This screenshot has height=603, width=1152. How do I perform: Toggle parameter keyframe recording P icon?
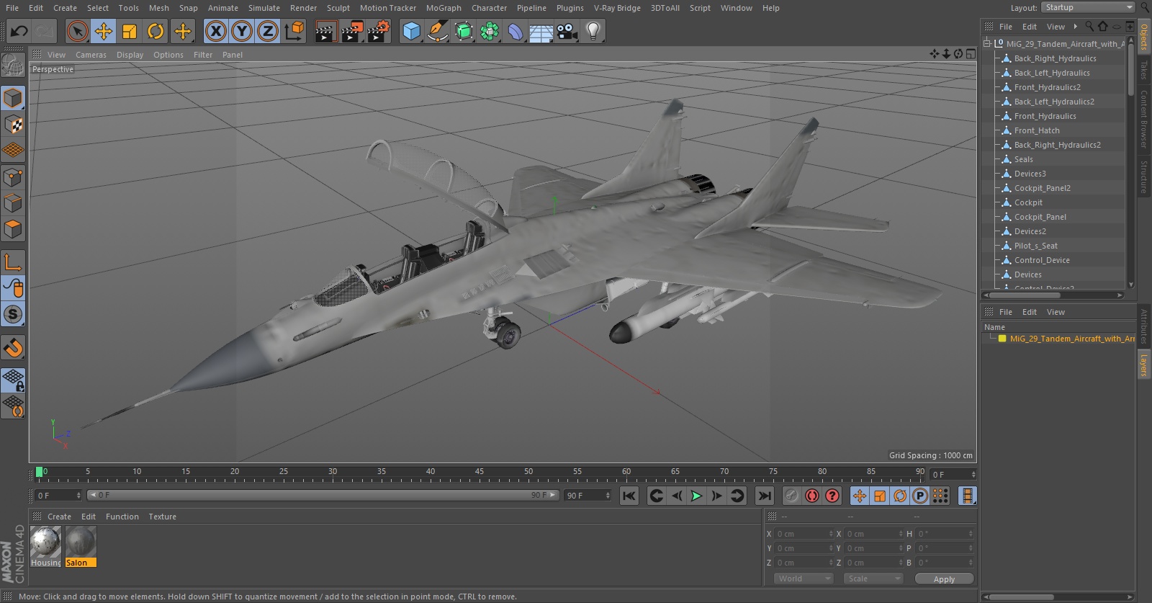919,496
